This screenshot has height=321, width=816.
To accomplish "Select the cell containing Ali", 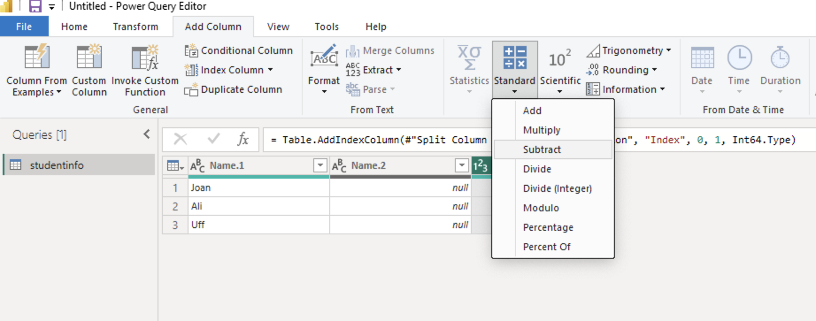I will tap(259, 206).
